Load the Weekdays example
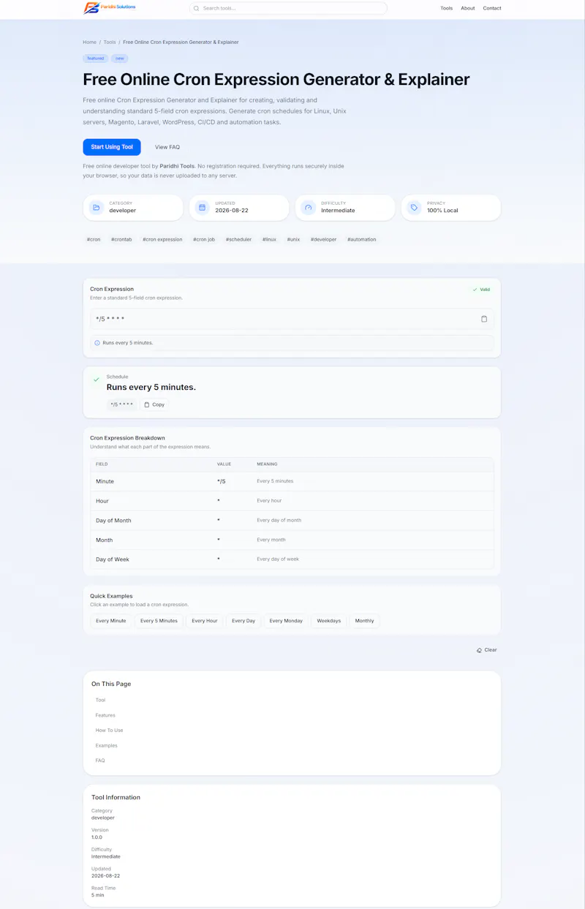The height and width of the screenshot is (909, 585). coord(329,621)
